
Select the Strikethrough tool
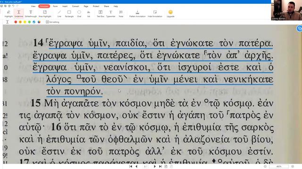point(31,14)
